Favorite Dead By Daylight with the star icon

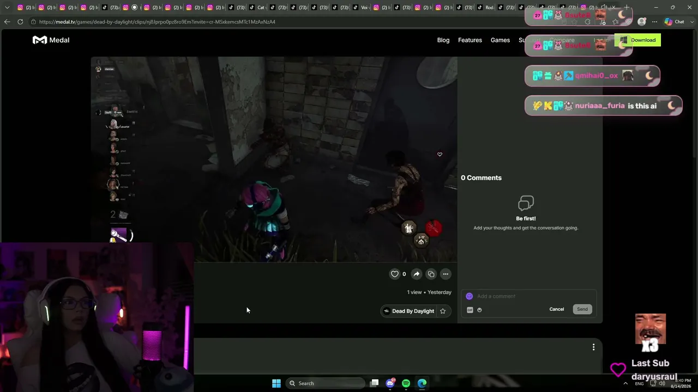pyautogui.click(x=443, y=311)
